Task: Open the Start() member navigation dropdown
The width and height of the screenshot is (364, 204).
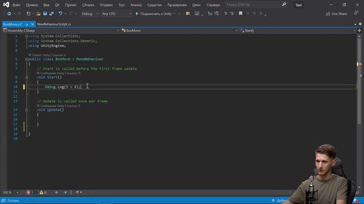Action: pyautogui.click(x=298, y=31)
